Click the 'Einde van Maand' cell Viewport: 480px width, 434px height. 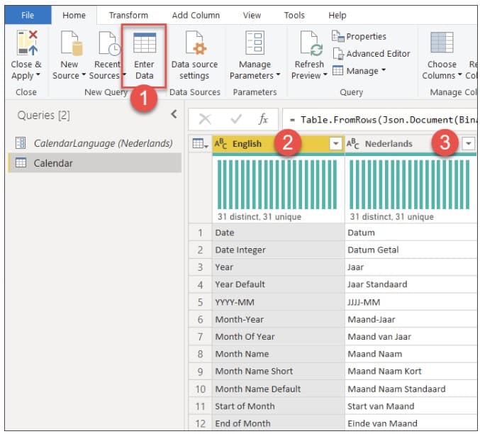click(x=411, y=423)
